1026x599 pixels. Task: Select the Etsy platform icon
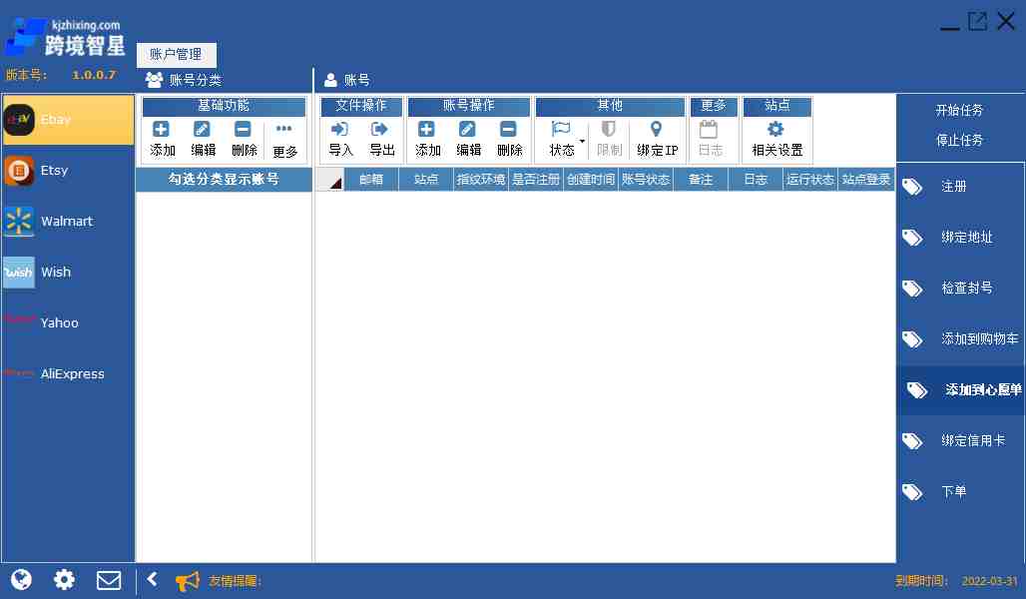(19, 171)
